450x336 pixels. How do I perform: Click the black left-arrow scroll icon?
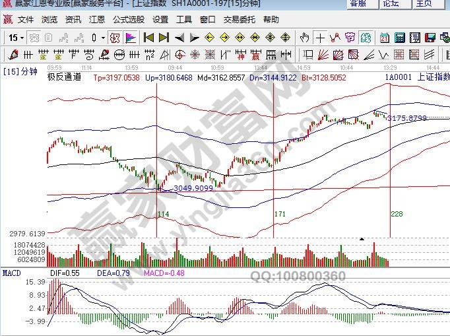(x=179, y=38)
